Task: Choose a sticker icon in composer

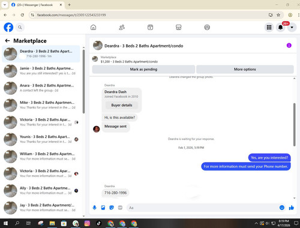Action: pyautogui.click(x=112, y=208)
